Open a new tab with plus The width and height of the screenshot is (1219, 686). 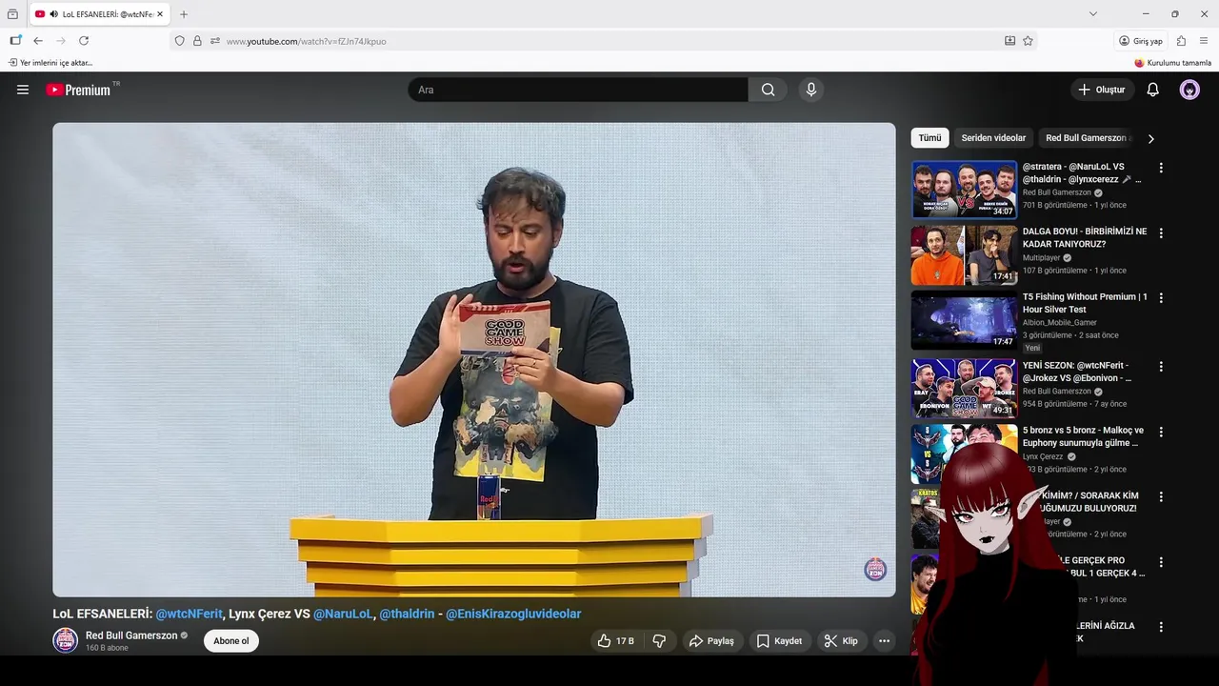(x=184, y=14)
